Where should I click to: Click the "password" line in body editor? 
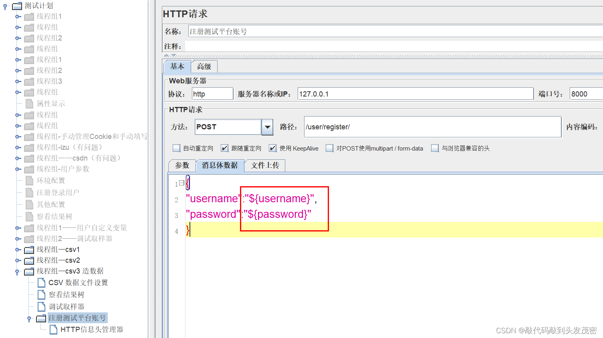[248, 214]
